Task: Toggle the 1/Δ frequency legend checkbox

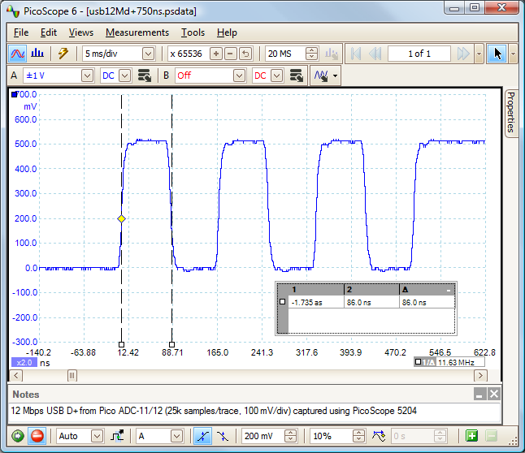Action: click(418, 362)
